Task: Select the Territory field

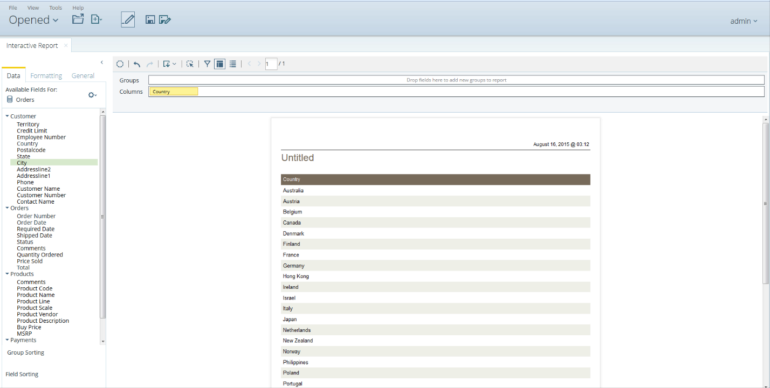Action: 28,124
